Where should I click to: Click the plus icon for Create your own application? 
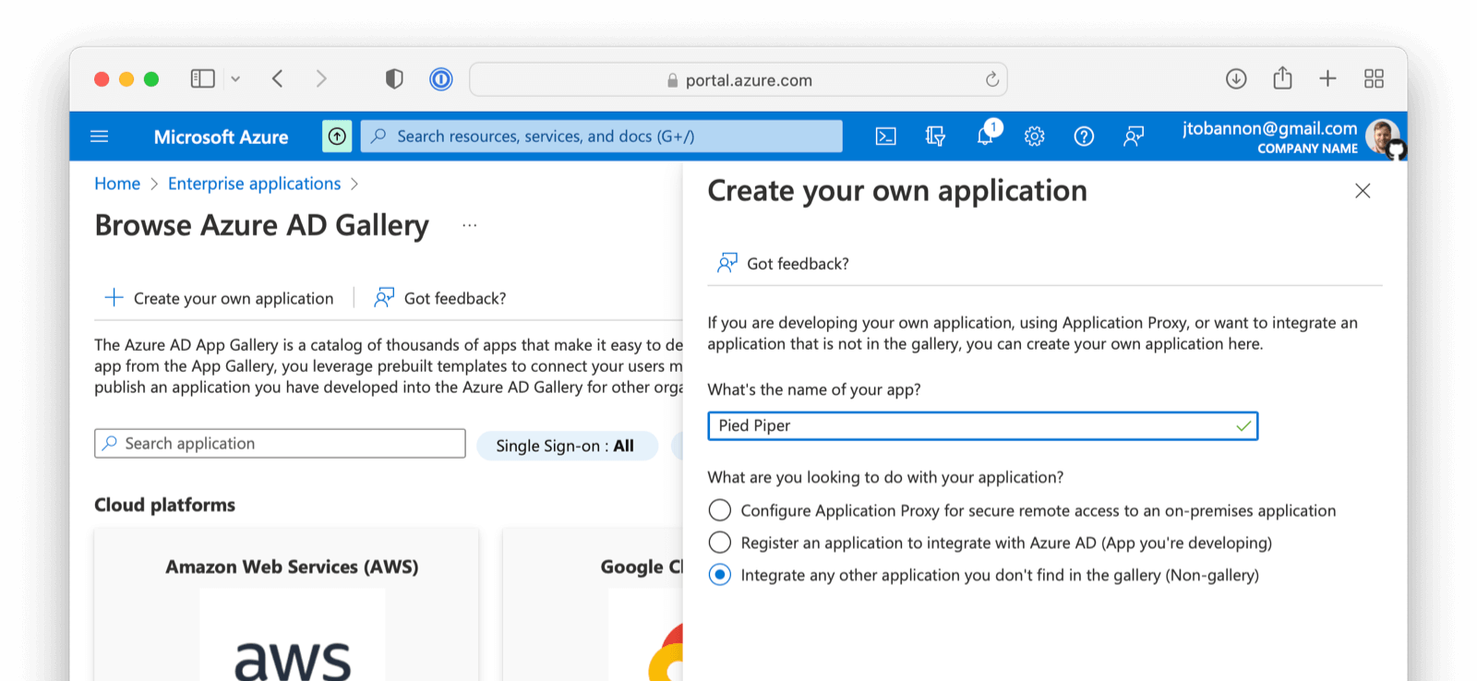click(114, 297)
